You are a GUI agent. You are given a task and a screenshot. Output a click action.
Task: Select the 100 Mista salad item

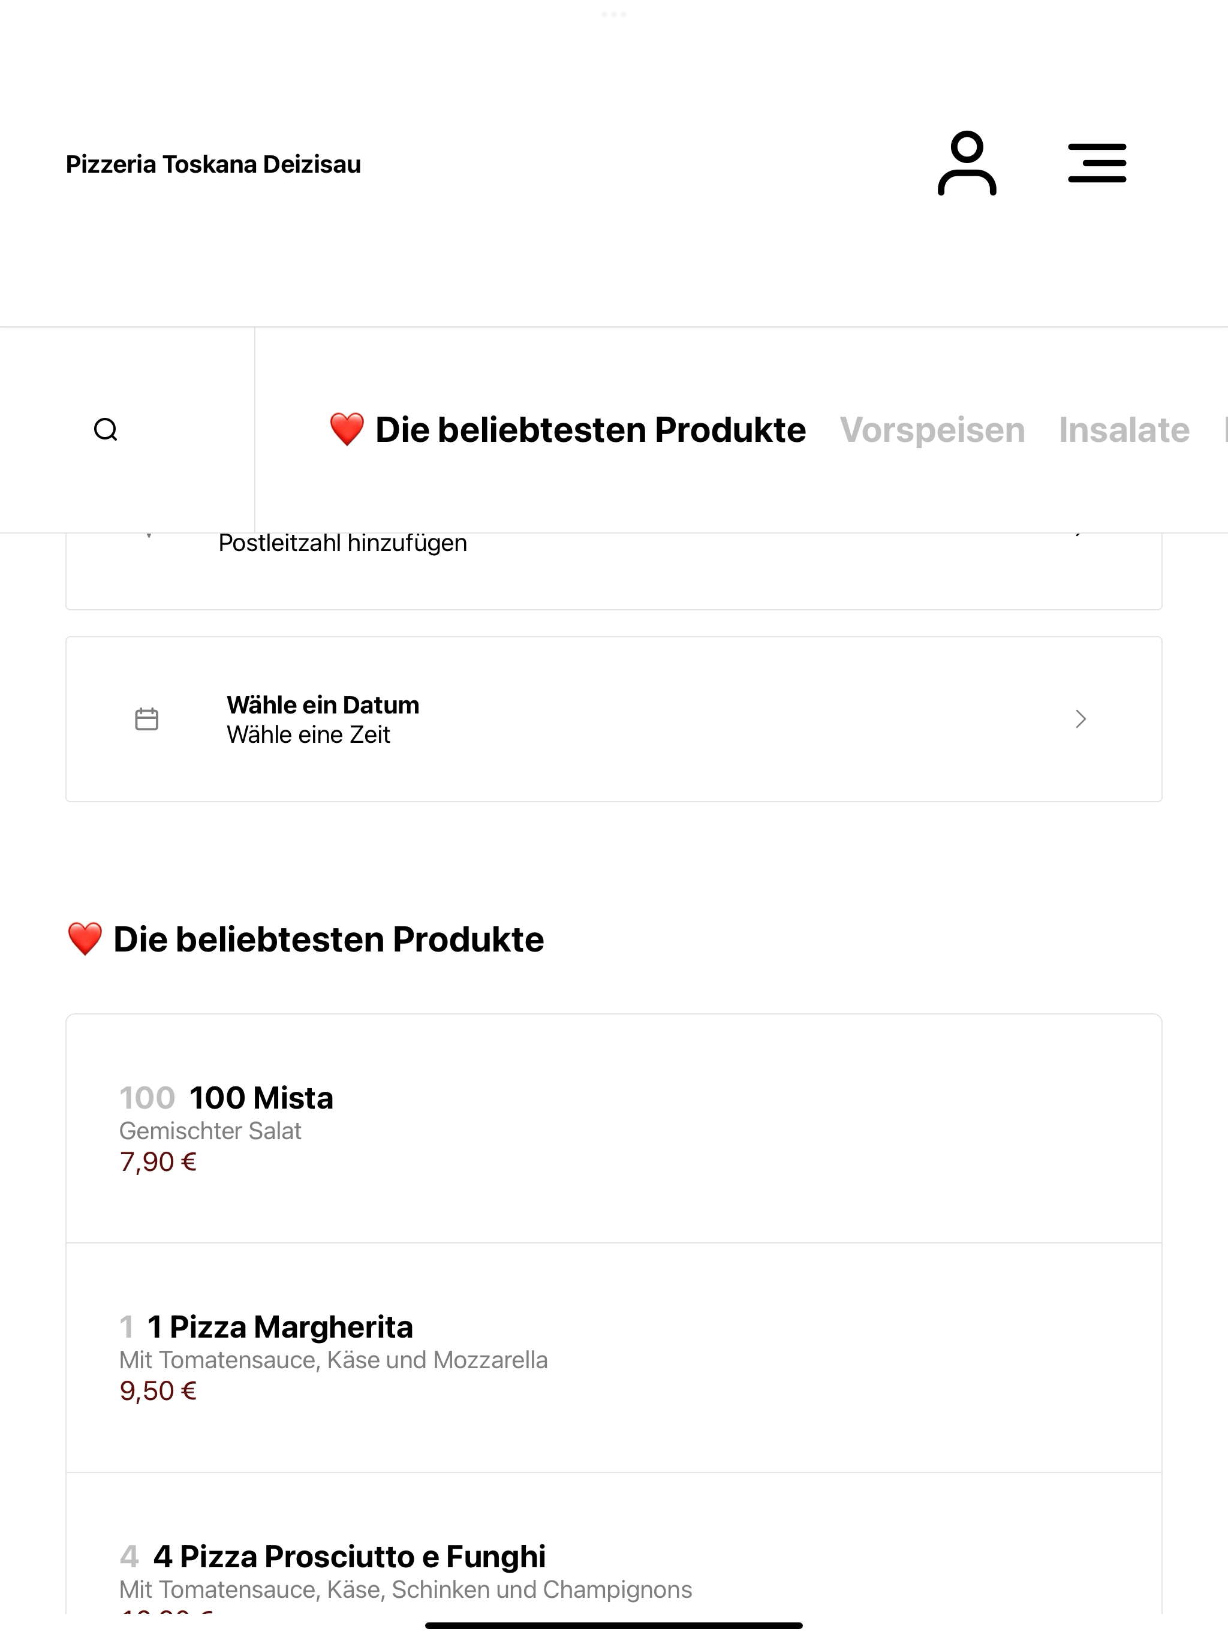click(x=613, y=1128)
